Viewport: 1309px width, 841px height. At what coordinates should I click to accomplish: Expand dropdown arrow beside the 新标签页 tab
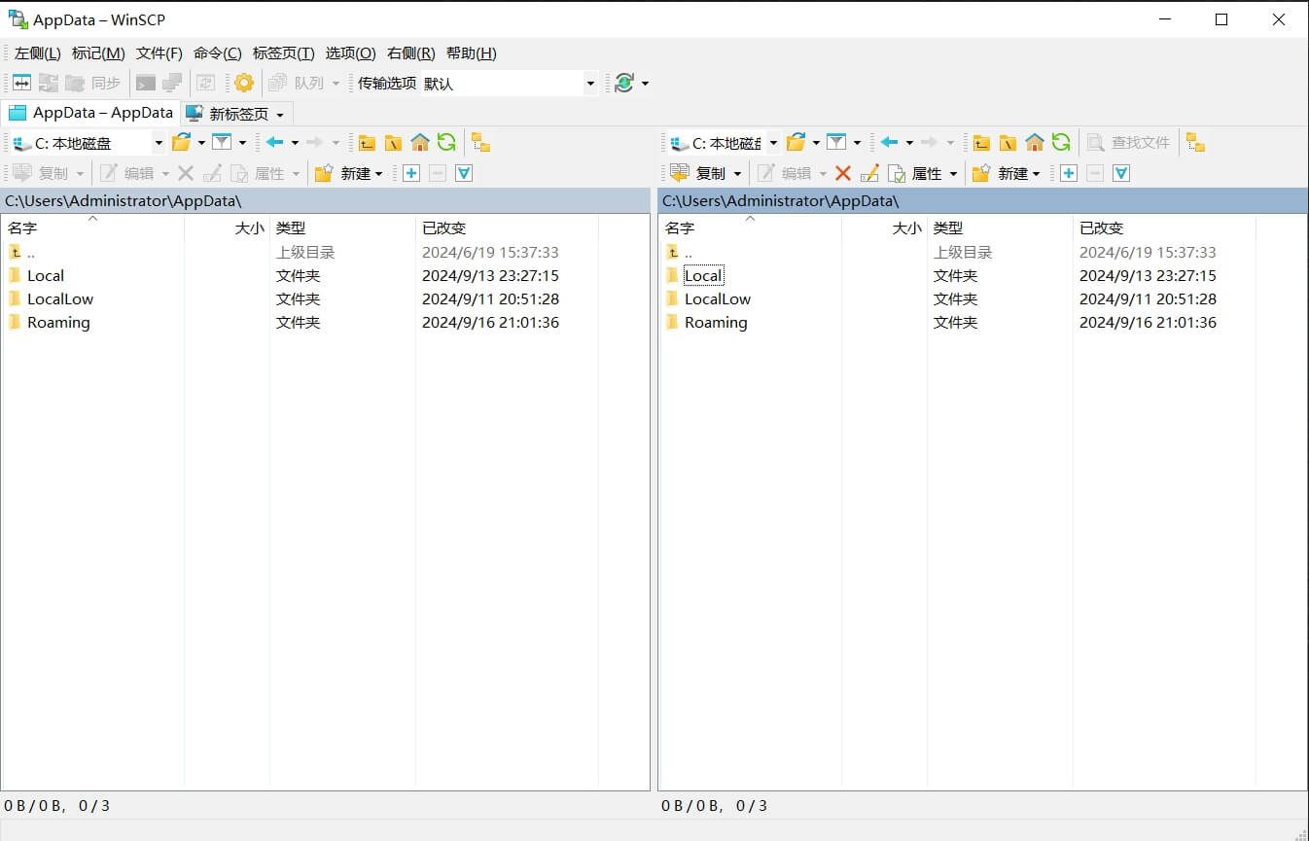tap(280, 115)
